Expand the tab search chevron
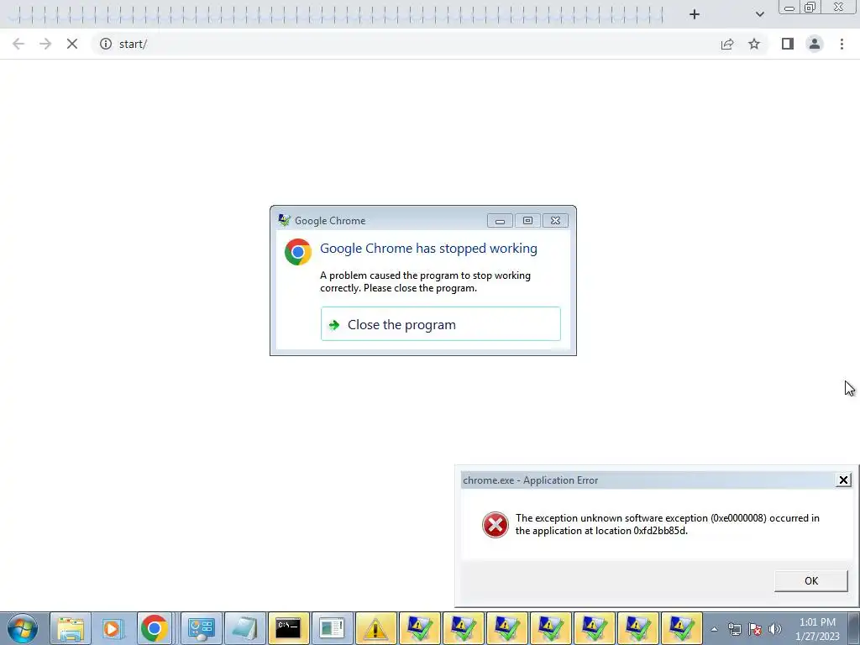 [759, 14]
